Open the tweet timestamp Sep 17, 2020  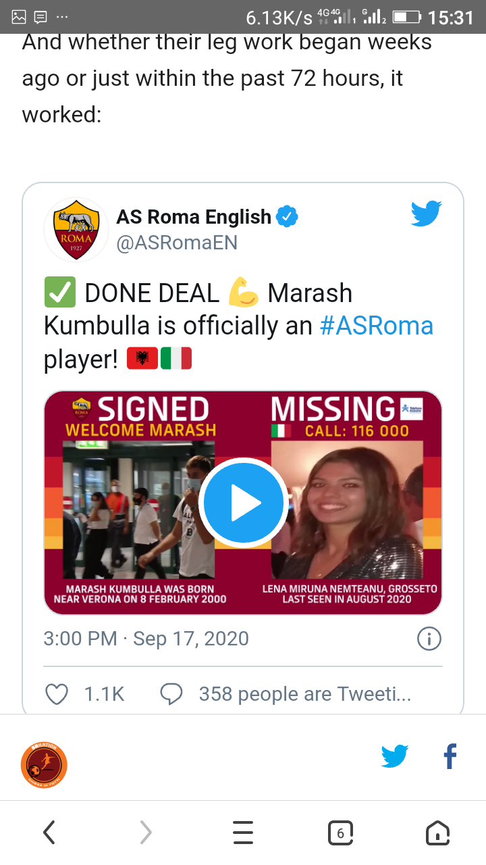[x=146, y=639]
